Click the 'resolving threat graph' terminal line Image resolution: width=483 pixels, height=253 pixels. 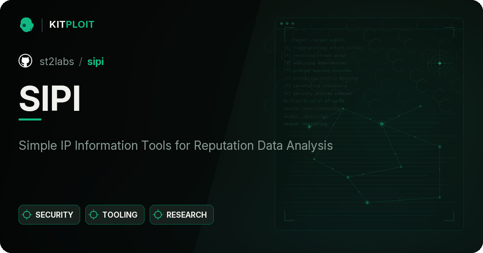pos(315,55)
